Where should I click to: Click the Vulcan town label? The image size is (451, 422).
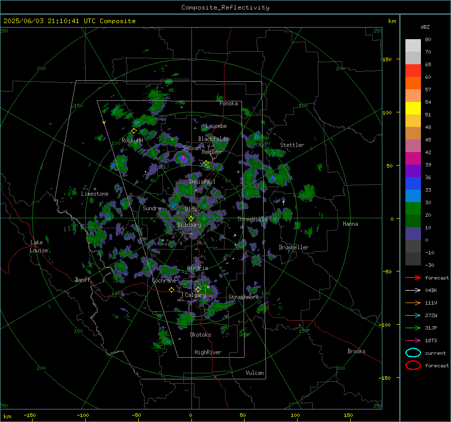(255, 372)
